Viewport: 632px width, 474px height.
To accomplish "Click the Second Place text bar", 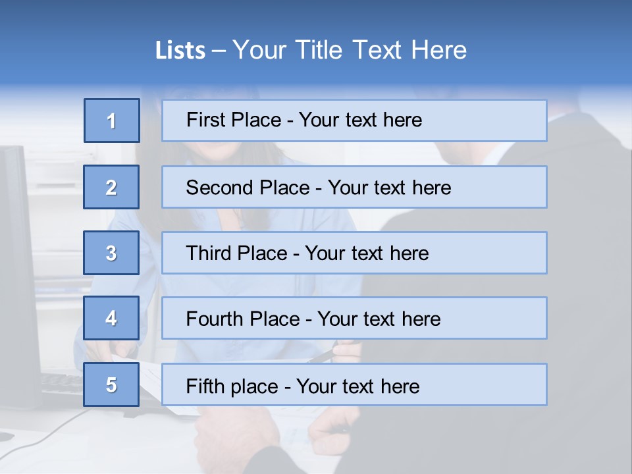I will pos(354,187).
